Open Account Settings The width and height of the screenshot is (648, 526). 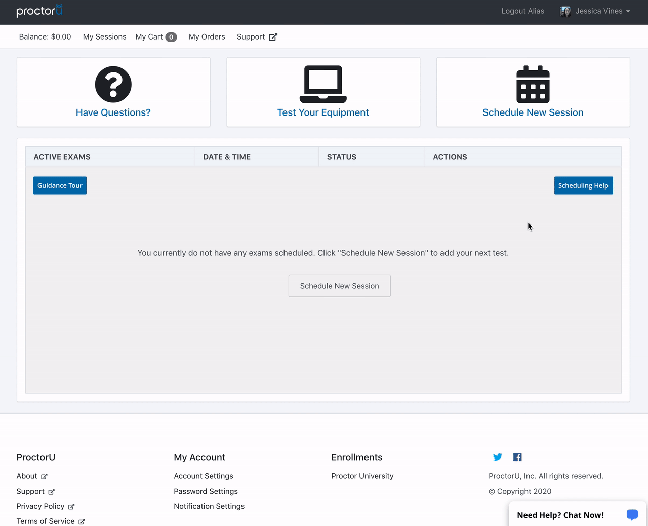tap(204, 476)
